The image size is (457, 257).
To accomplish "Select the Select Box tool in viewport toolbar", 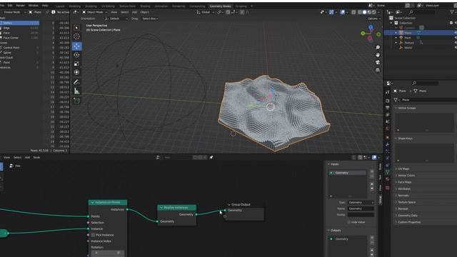I will (x=76, y=28).
